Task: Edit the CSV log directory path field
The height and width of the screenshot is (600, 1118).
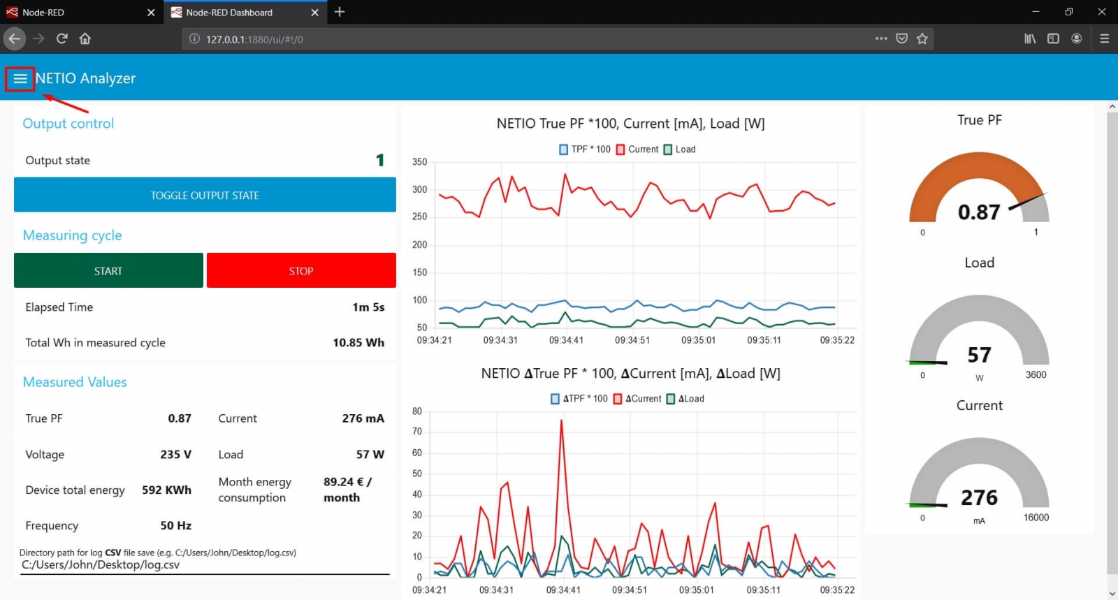Action: (x=205, y=565)
